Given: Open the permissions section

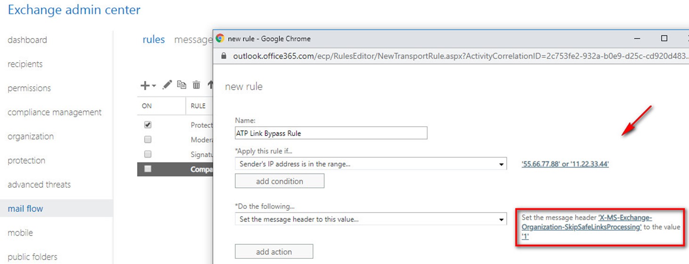Looking at the screenshot, I should 29,88.
